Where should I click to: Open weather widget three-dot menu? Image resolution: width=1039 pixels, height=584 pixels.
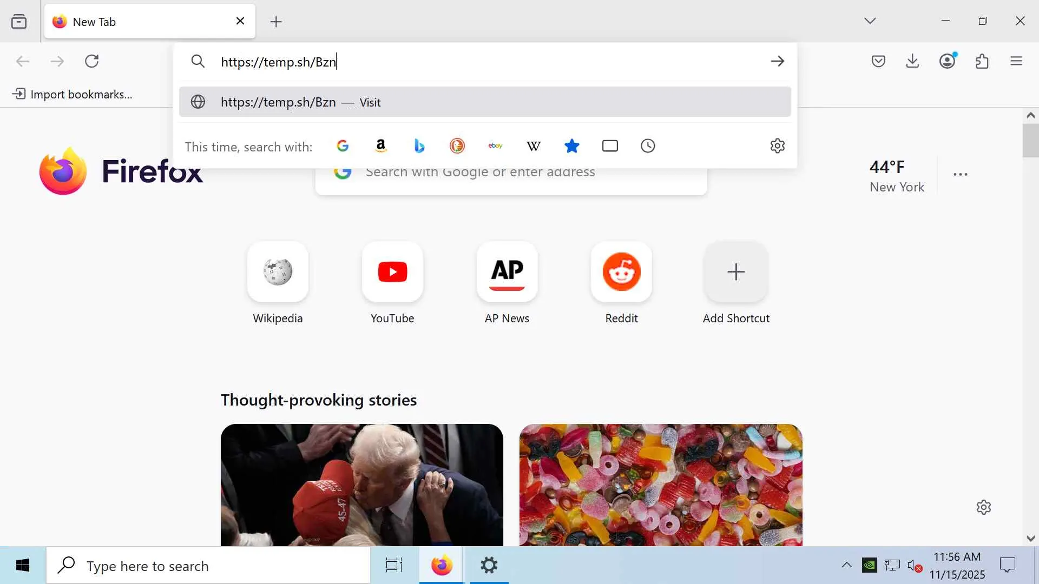(x=961, y=175)
